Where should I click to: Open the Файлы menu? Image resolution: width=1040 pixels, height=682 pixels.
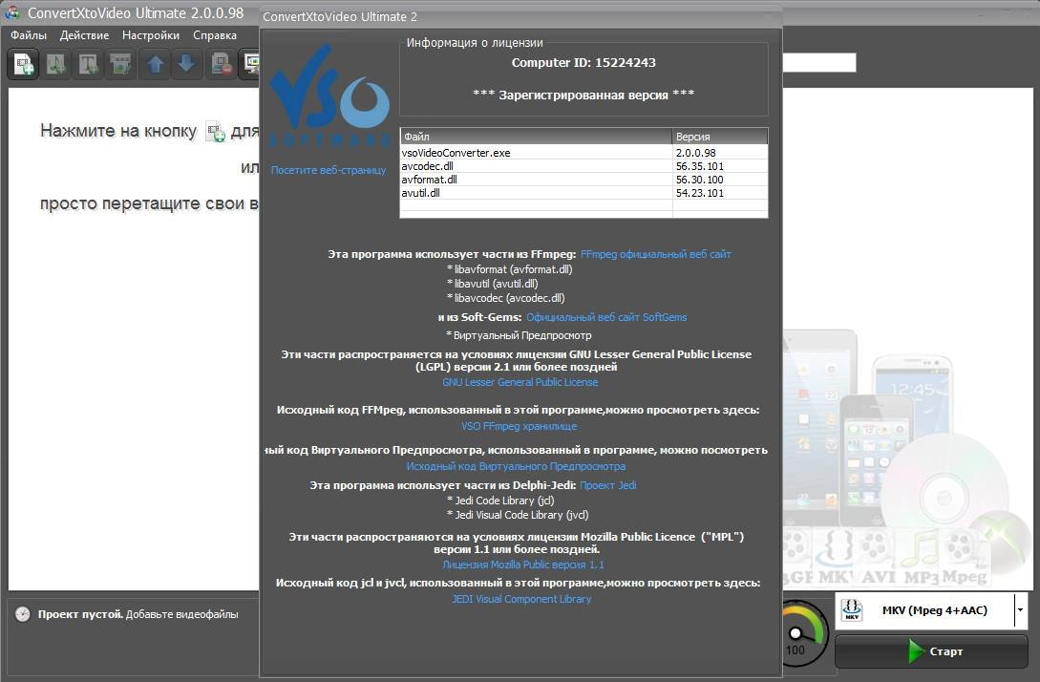(29, 35)
